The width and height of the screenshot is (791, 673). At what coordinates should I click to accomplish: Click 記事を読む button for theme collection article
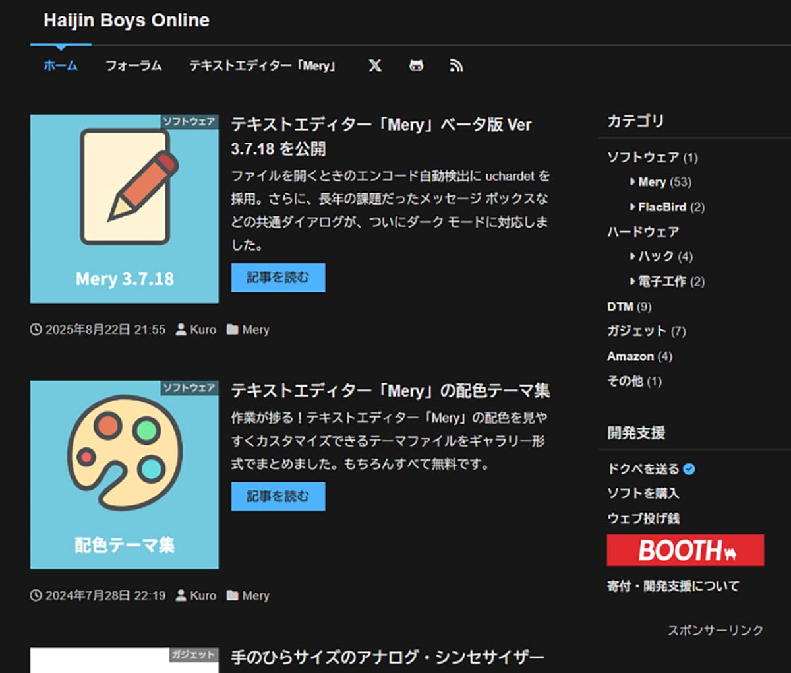click(x=278, y=496)
